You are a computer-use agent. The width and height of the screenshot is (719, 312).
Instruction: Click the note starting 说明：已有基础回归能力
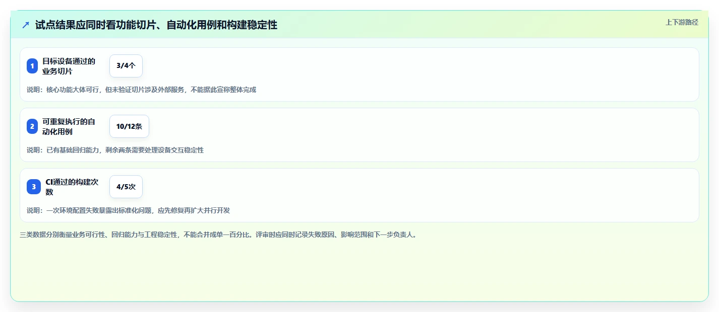tap(115, 150)
